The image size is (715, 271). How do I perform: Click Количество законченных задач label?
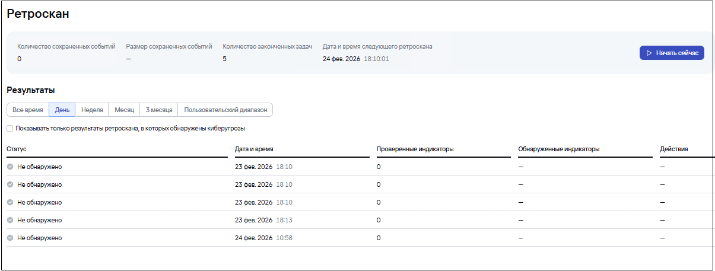pyautogui.click(x=268, y=46)
